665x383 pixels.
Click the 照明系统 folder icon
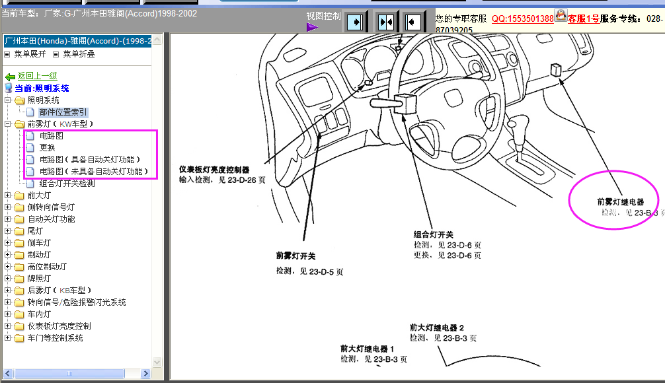[x=20, y=100]
